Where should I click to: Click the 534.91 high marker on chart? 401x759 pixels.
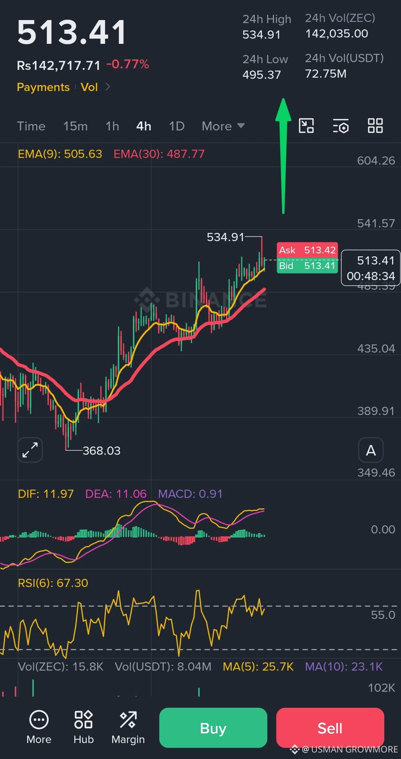(x=225, y=237)
